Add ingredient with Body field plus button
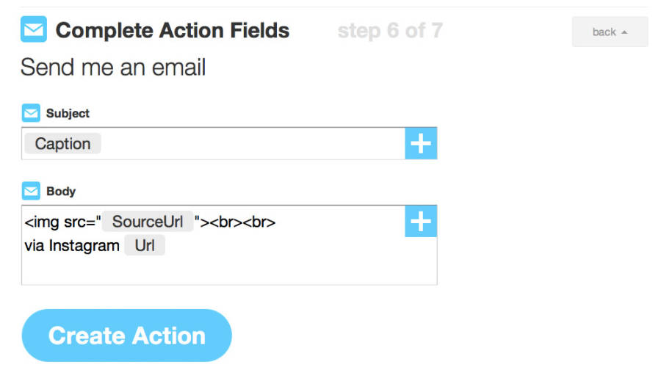 click(421, 222)
